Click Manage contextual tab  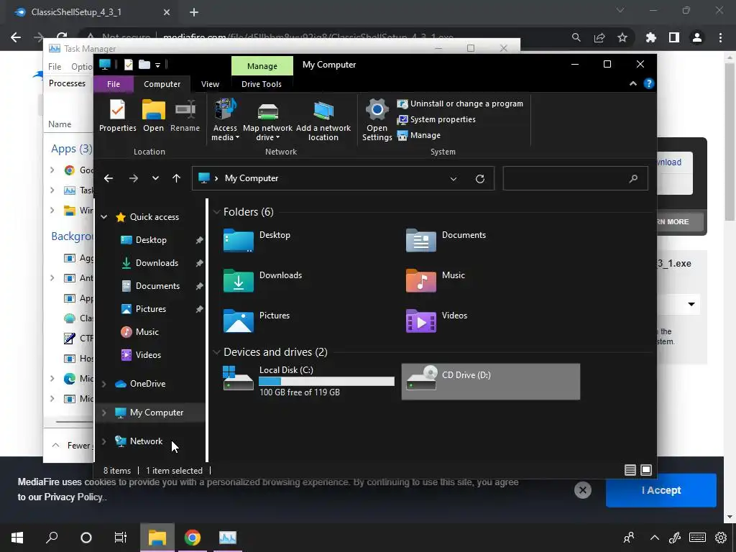[262, 65]
